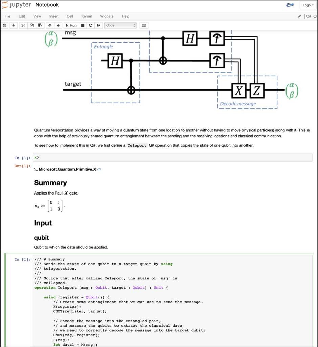This screenshot has height=347, width=318.
Task: Click the 'H(register);' code line
Action: [67, 307]
